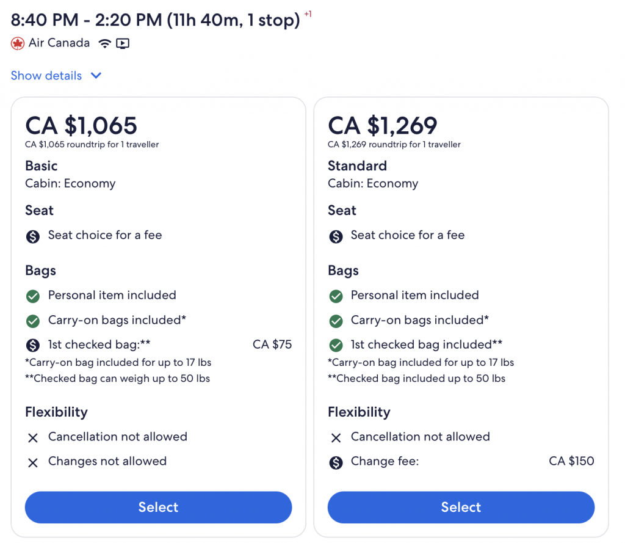This screenshot has width=625, height=543.
Task: Open the Show details link
Action: point(46,76)
